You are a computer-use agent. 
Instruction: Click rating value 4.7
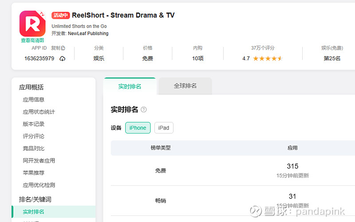point(246,58)
